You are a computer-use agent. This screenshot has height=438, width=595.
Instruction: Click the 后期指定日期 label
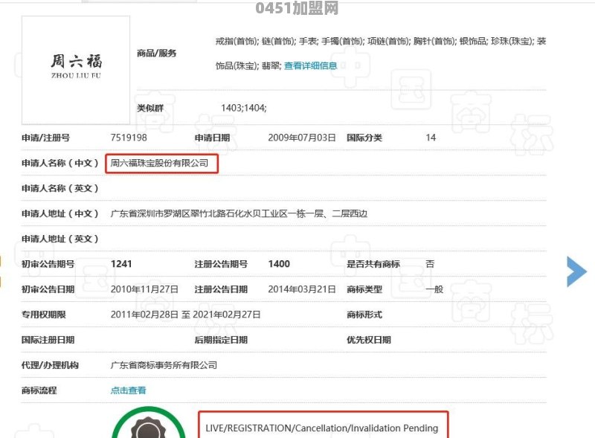pyautogui.click(x=221, y=340)
